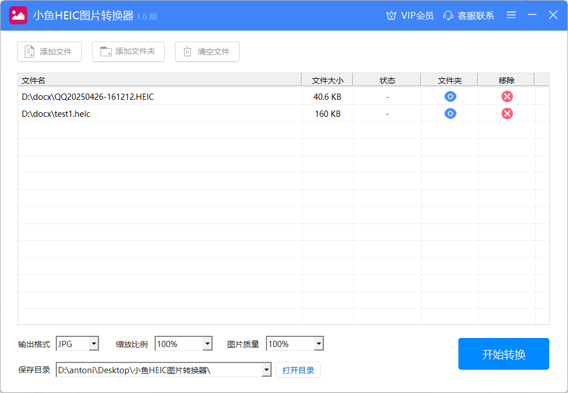568x393 pixels.
Task: Open the 输出格式 output format dropdown
Action: (94, 343)
